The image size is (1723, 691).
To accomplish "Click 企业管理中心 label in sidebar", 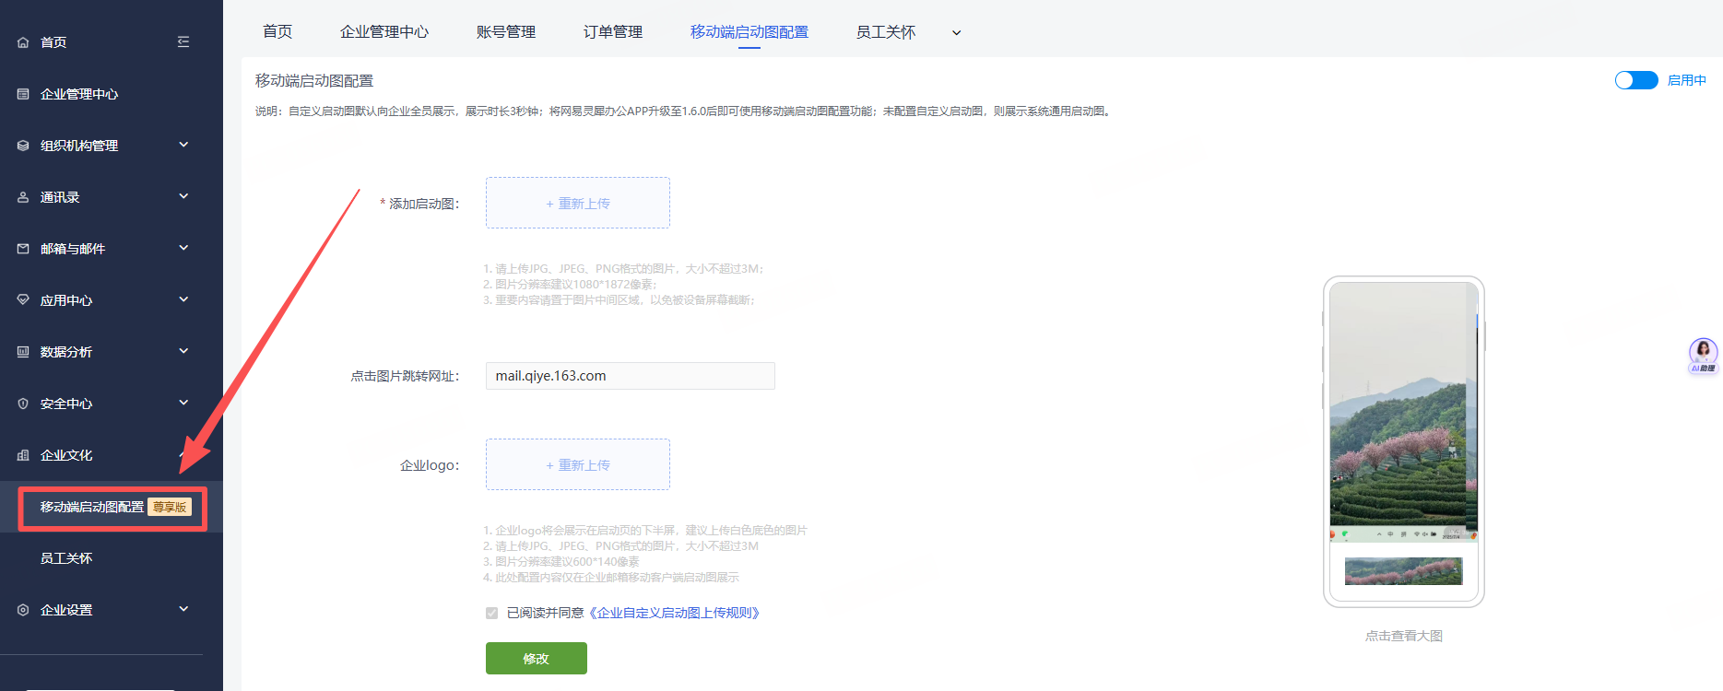I will point(79,94).
